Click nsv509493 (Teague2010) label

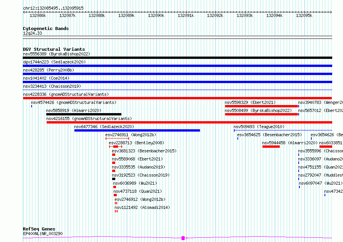259,127
